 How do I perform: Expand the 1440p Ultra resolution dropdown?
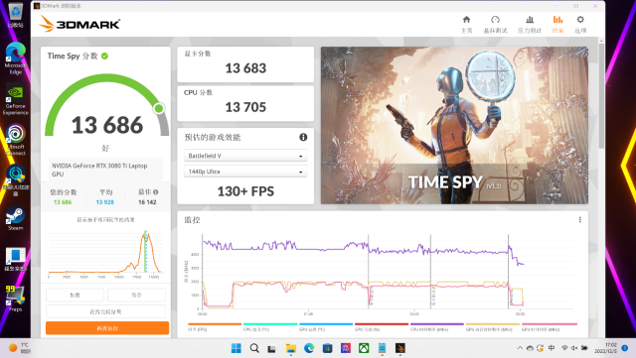tap(245, 172)
